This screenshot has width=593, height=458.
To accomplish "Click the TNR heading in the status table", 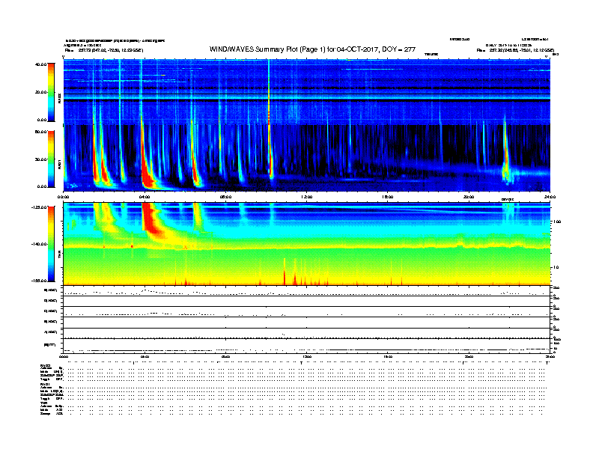I will 44,403.
